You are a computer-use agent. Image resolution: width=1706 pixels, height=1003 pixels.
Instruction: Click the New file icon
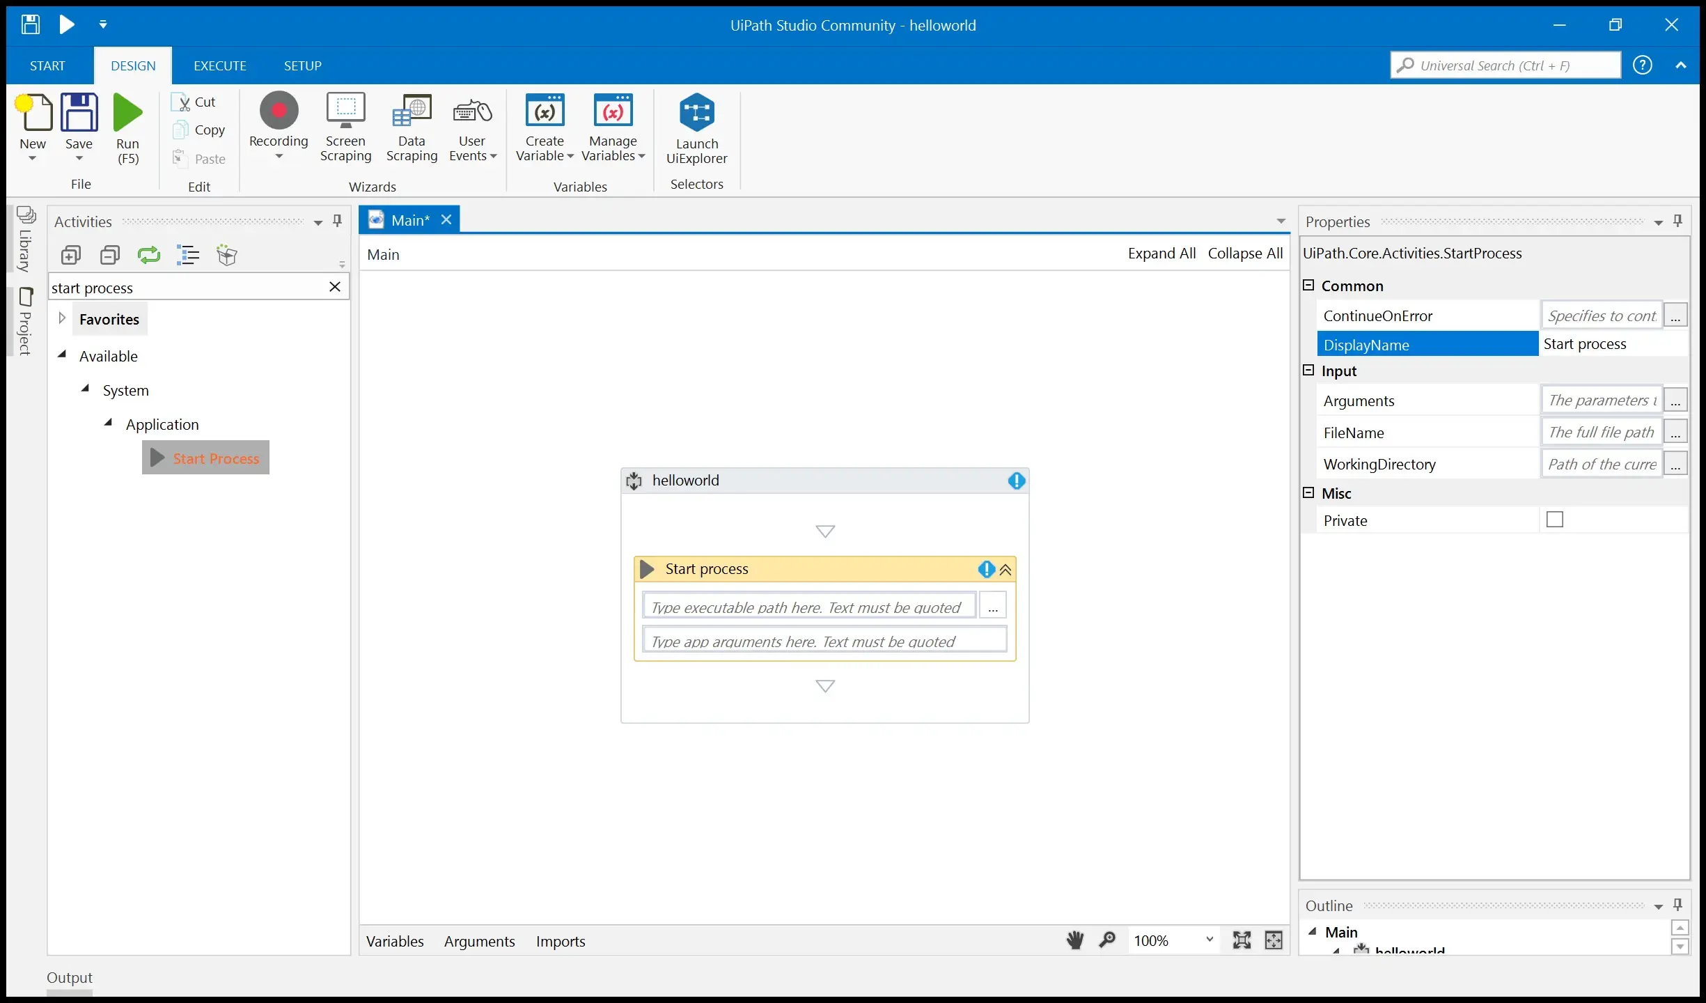point(33,112)
